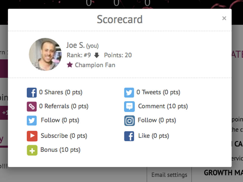Click the "Comment (10 pts)" label

click(x=163, y=106)
